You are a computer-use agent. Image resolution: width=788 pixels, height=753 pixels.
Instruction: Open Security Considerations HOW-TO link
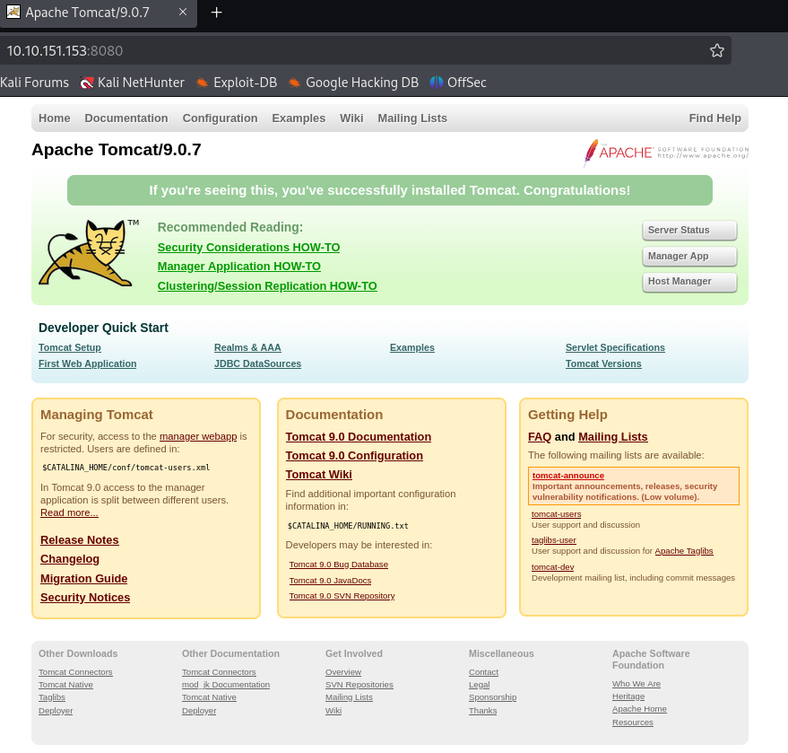click(x=248, y=248)
